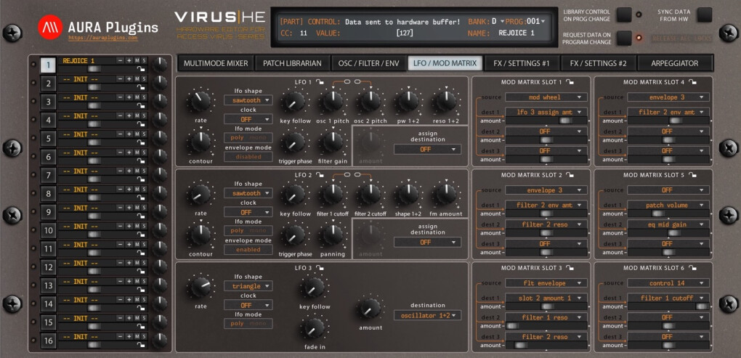The image size is (741, 358).
Task: Set LFO 1 mode to mono
Action: click(258, 137)
